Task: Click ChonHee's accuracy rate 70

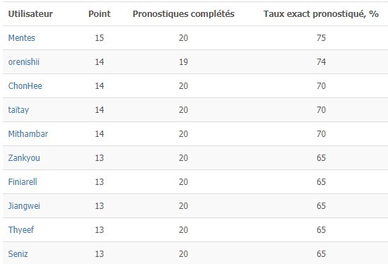Action: (321, 86)
